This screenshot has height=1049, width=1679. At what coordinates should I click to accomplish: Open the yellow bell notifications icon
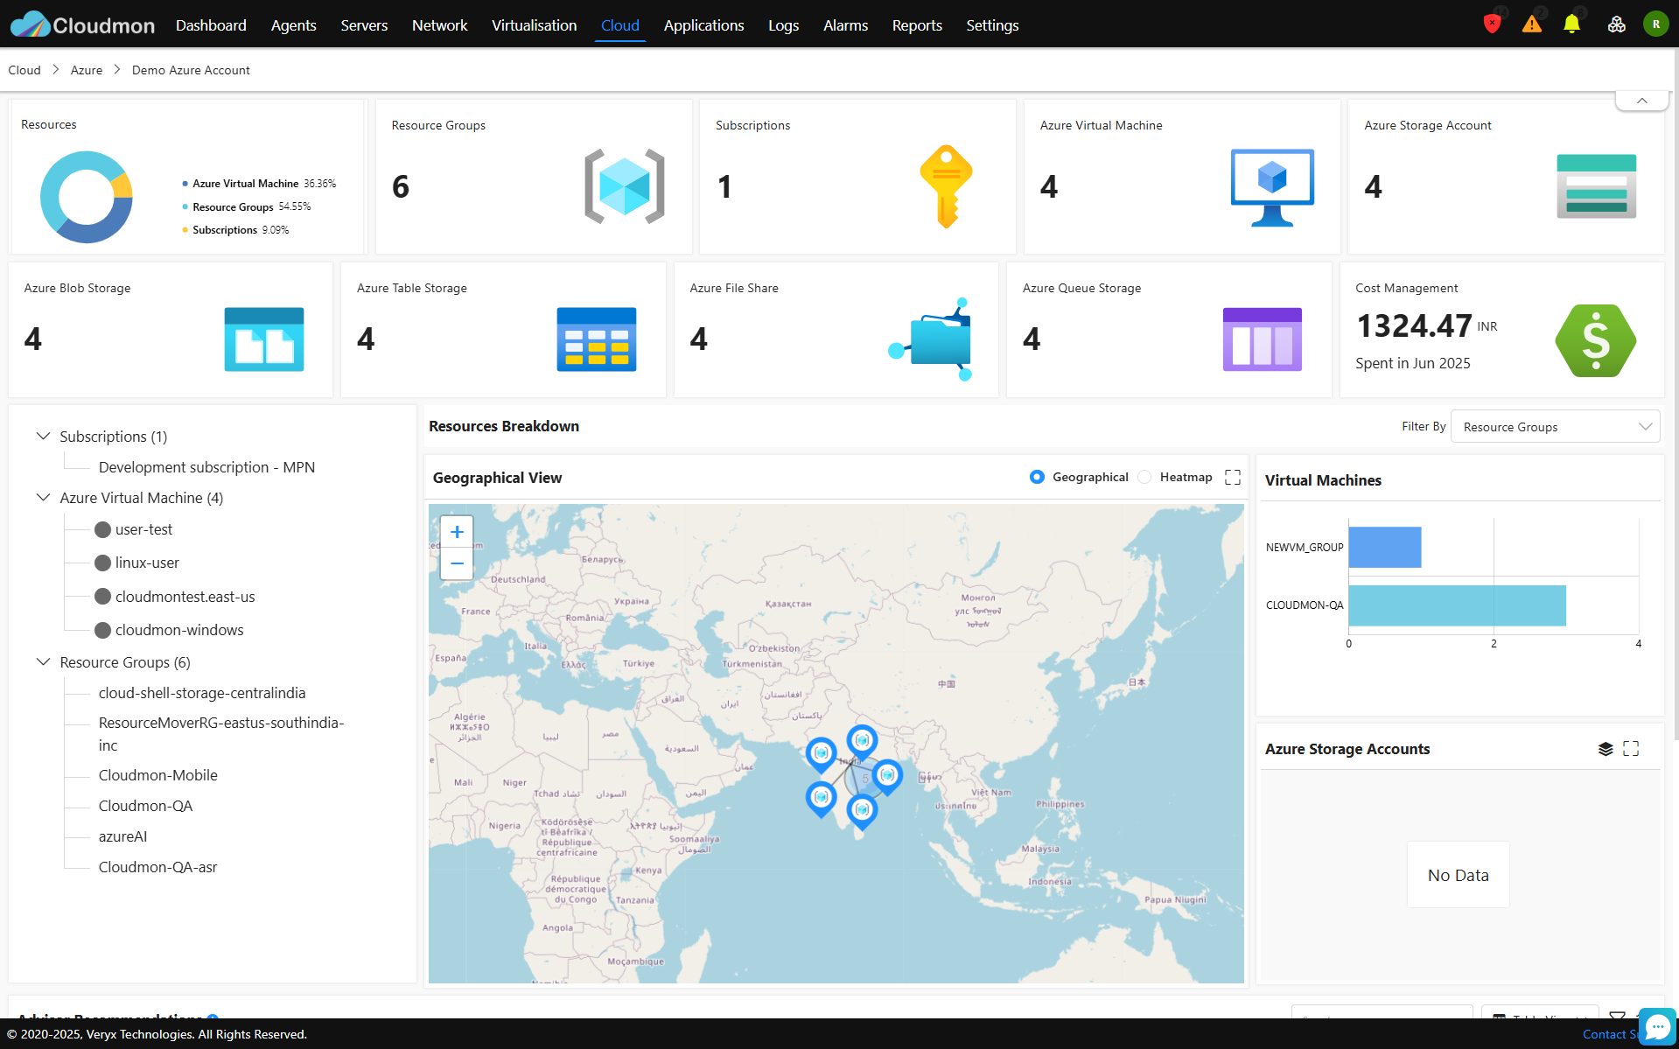pyautogui.click(x=1571, y=24)
